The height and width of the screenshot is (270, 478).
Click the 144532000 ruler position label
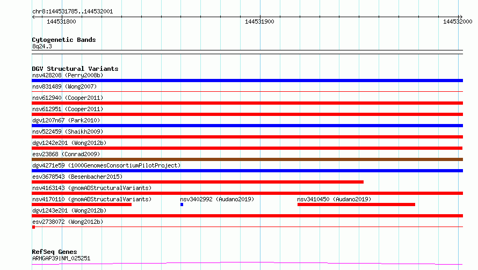point(458,21)
